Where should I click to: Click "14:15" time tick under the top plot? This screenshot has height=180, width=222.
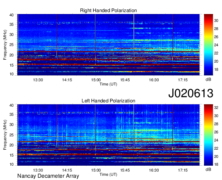(x=67, y=80)
